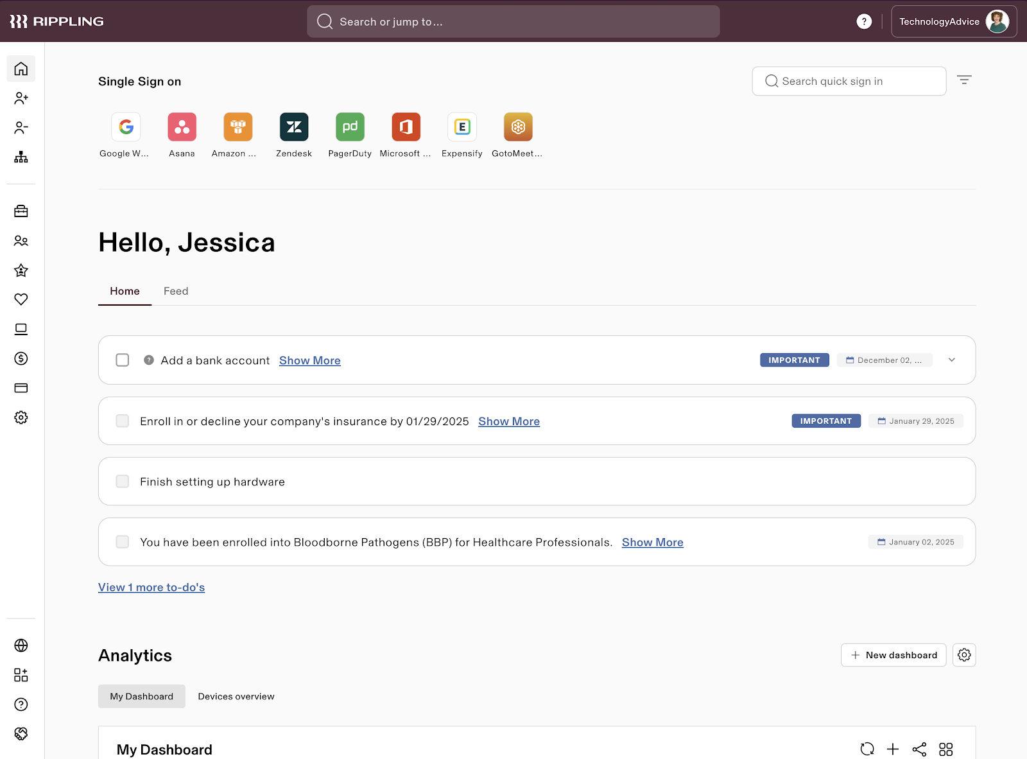Launch Google Workspace sign-on app
Image resolution: width=1027 pixels, height=759 pixels.
(126, 127)
